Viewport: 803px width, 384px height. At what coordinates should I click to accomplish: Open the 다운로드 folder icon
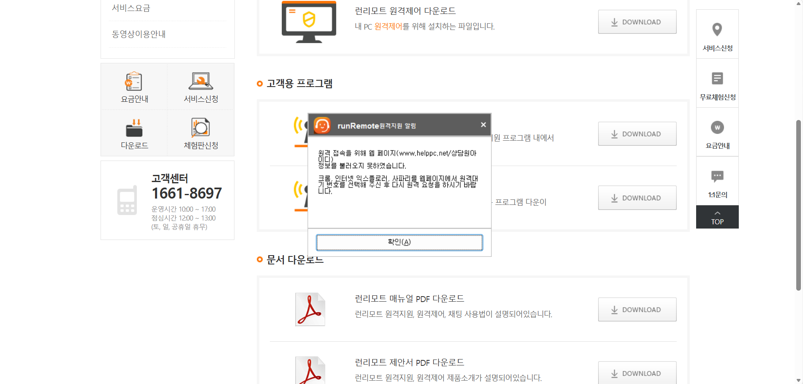(x=134, y=128)
